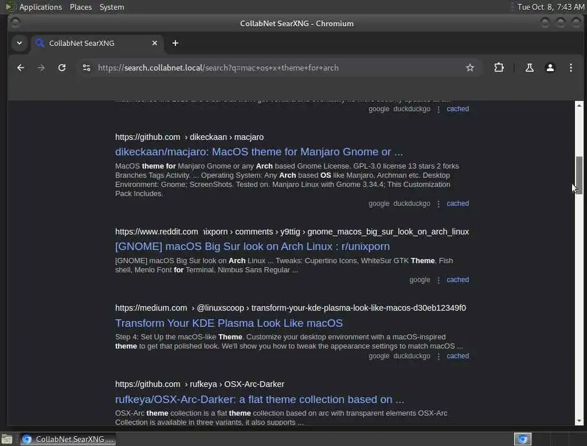Open the profile account icon

pos(550,68)
